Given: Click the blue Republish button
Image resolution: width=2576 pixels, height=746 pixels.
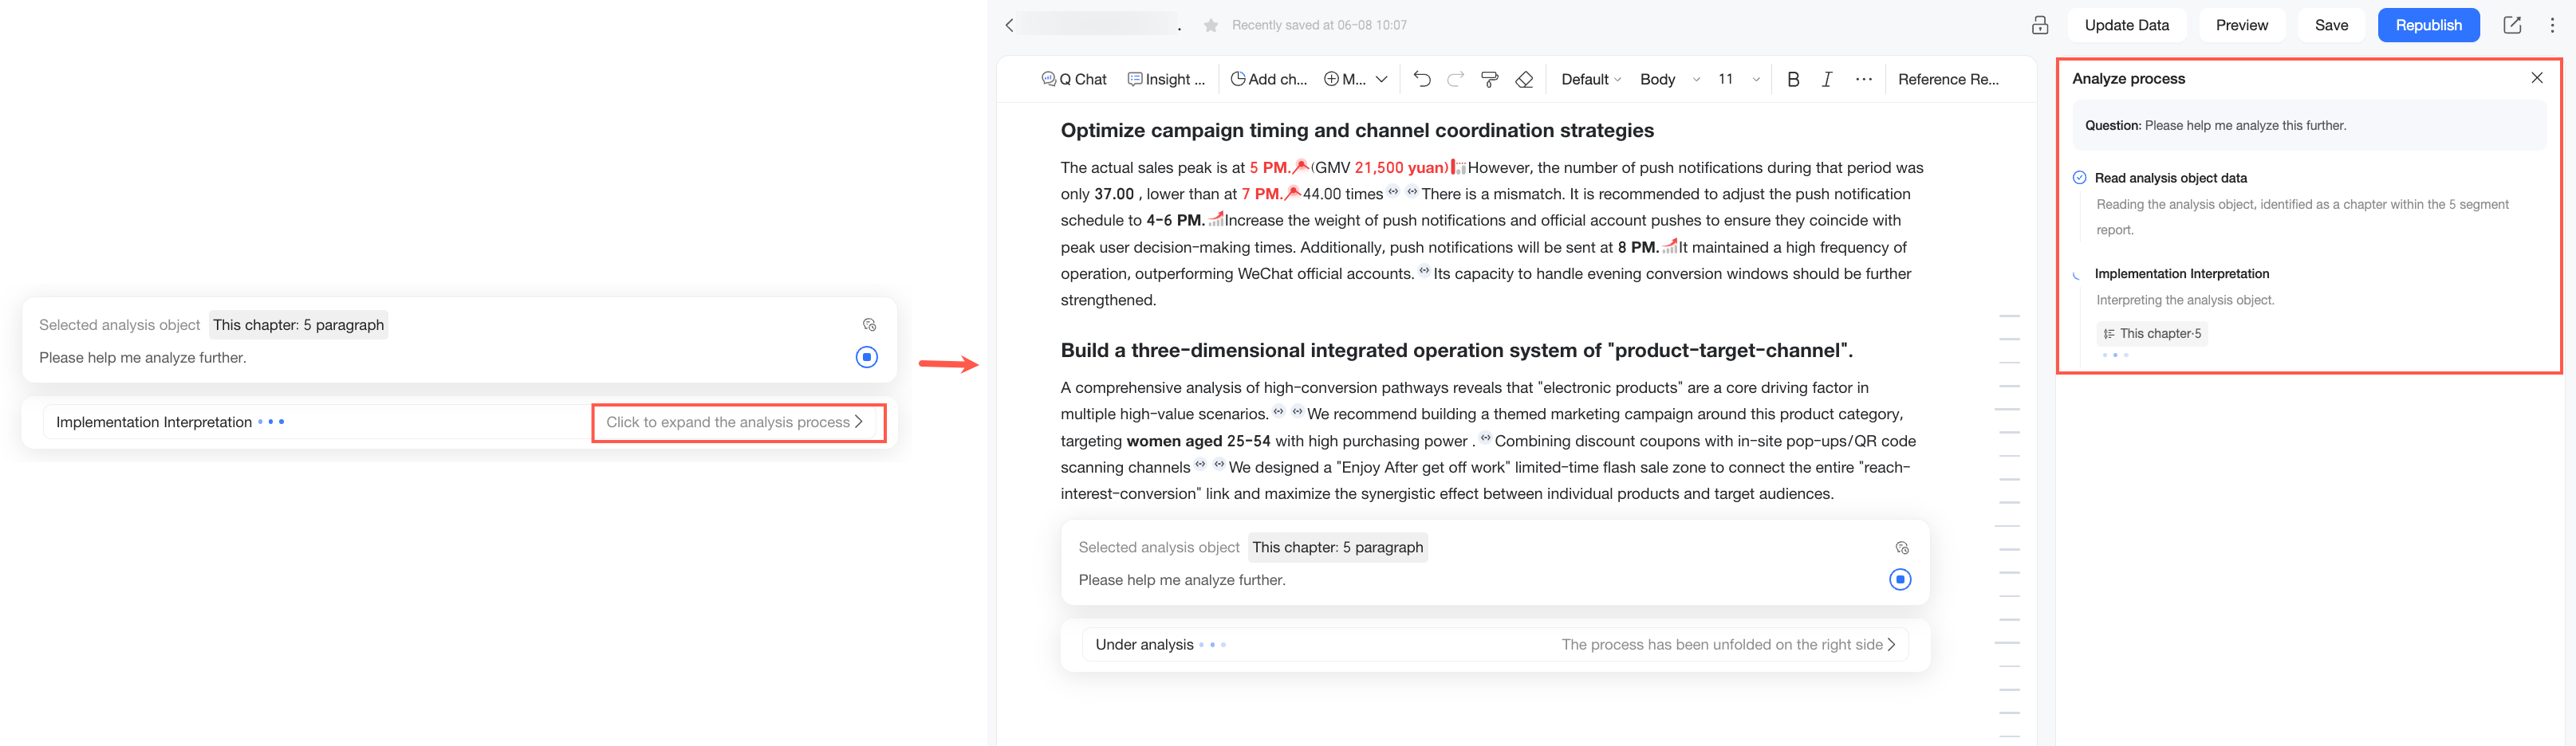Looking at the screenshot, I should point(2428,25).
